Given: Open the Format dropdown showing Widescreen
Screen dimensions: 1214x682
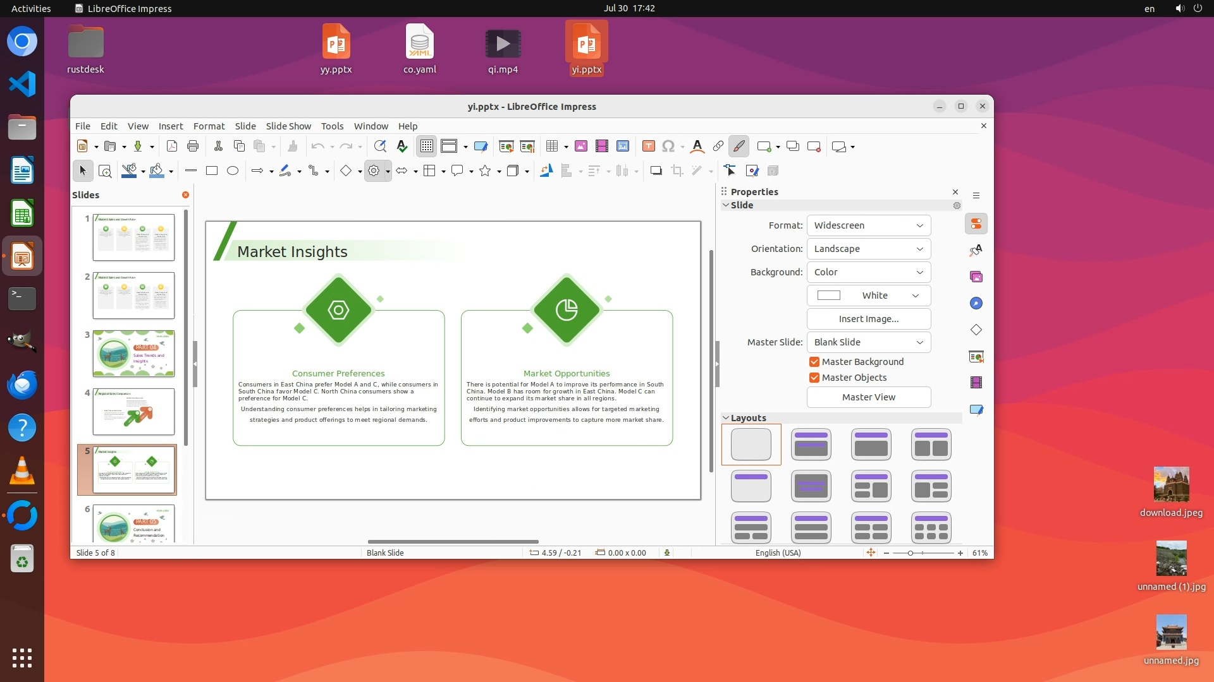Looking at the screenshot, I should pos(868,225).
